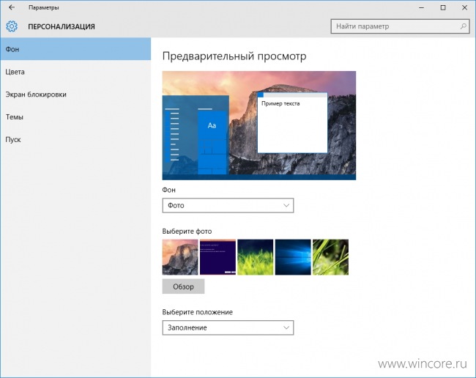Click the search magnifier icon
The image size is (476, 378).
click(464, 26)
